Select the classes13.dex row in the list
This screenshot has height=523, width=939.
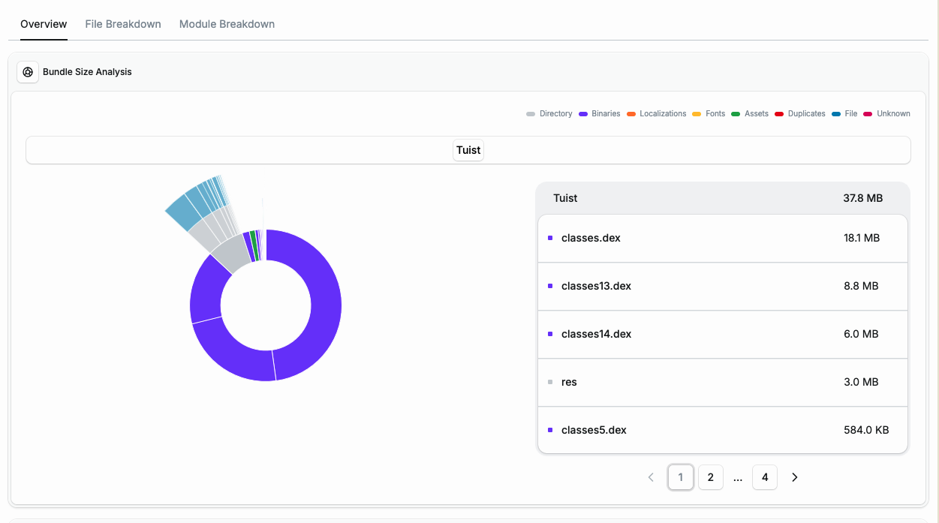pos(722,286)
